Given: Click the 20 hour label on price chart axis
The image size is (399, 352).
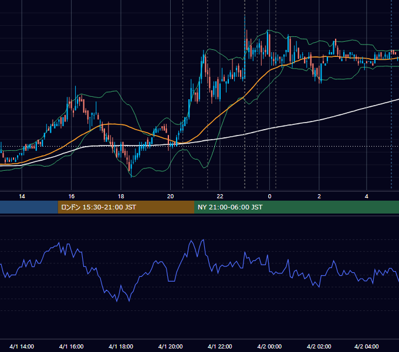Looking at the screenshot, I should click(x=171, y=197).
